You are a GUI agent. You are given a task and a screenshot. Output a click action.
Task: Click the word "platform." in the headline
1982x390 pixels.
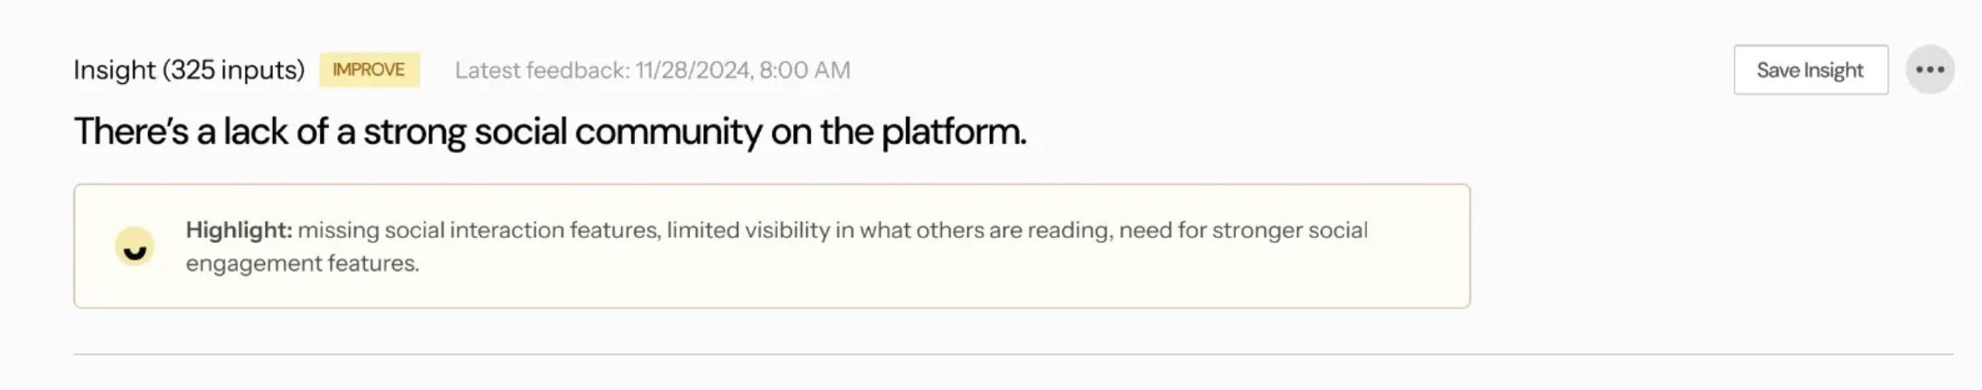point(953,132)
